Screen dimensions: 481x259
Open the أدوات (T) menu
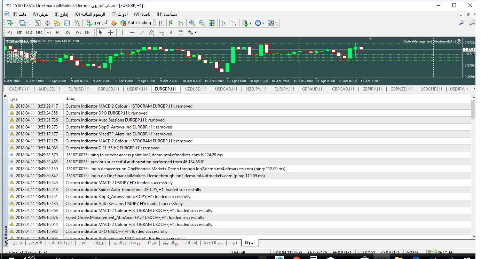click(x=119, y=14)
